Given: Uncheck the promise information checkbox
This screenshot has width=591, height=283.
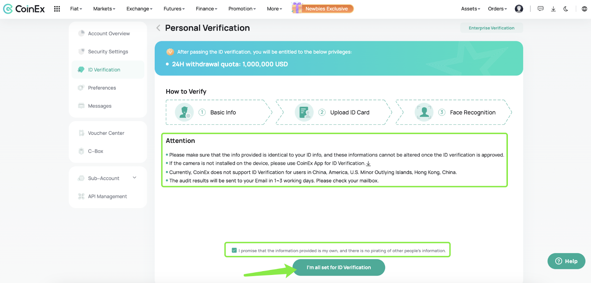Looking at the screenshot, I should (234, 251).
